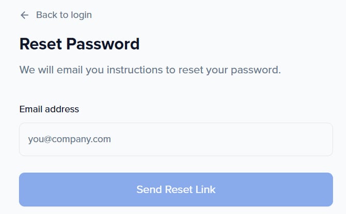
Task: Go back via the "Back to login" text
Action: [64, 15]
